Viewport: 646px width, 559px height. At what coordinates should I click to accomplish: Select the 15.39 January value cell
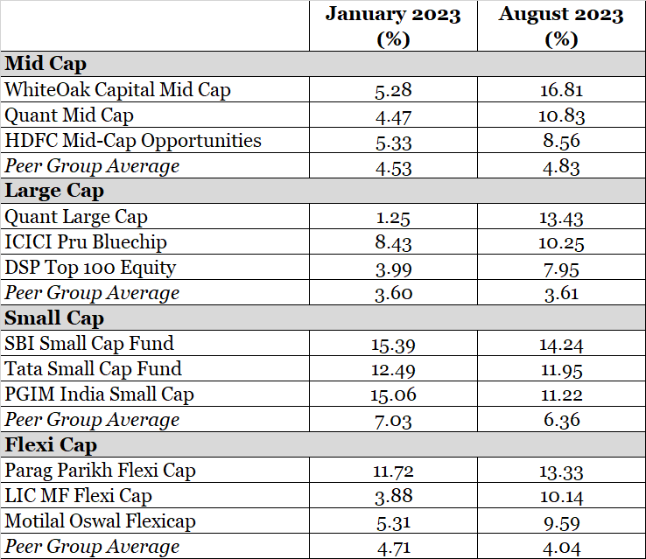[392, 343]
